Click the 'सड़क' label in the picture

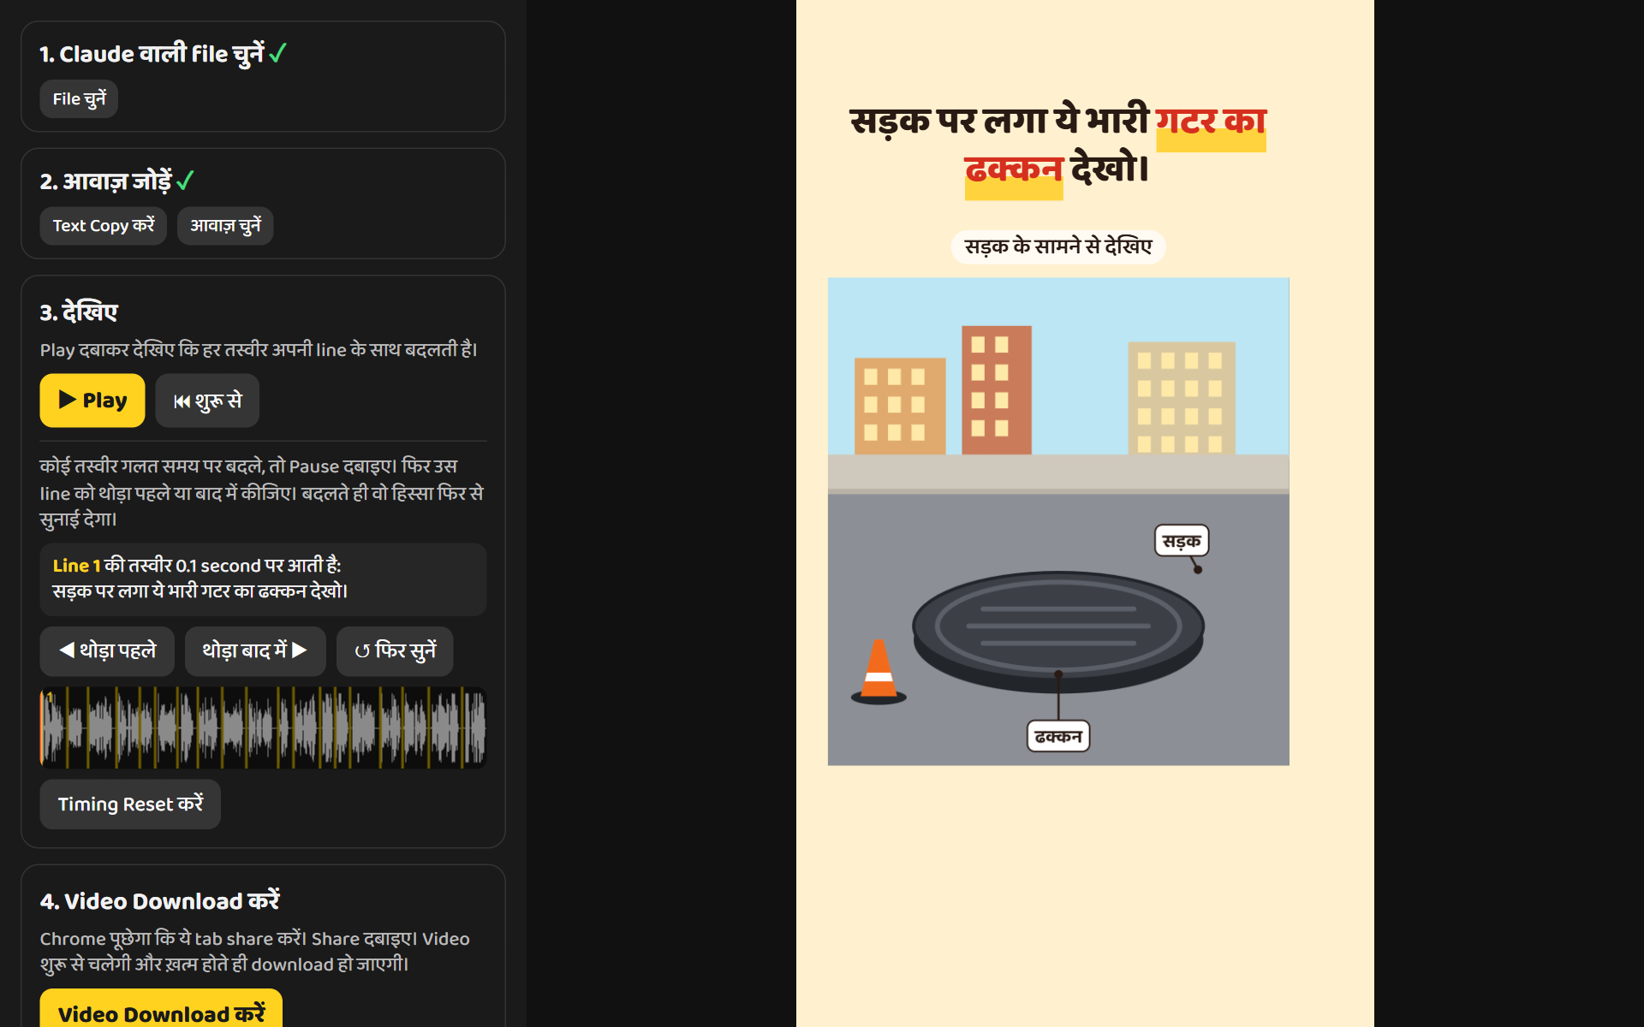click(1182, 541)
